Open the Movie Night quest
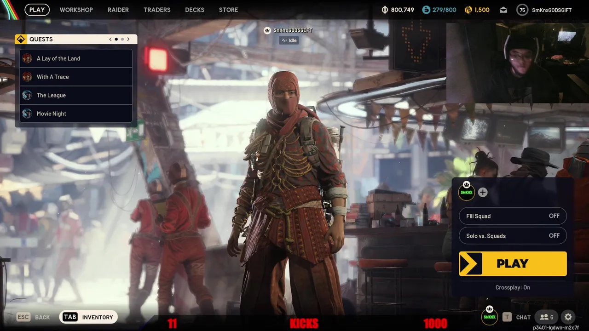 click(x=76, y=114)
